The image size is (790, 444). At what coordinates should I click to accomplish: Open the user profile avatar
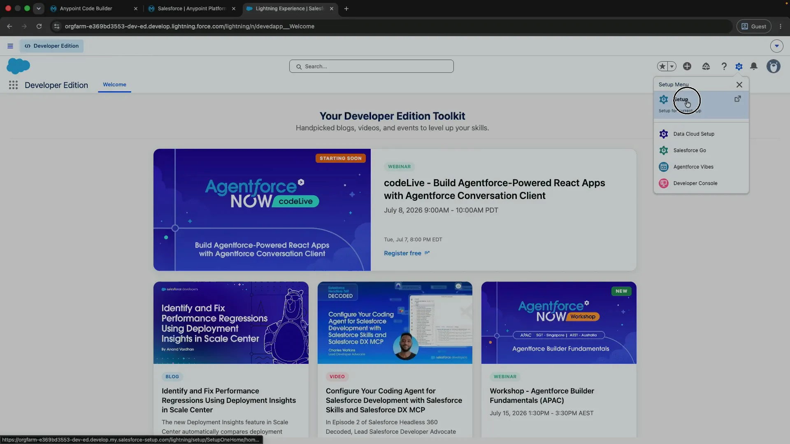pyautogui.click(x=774, y=66)
